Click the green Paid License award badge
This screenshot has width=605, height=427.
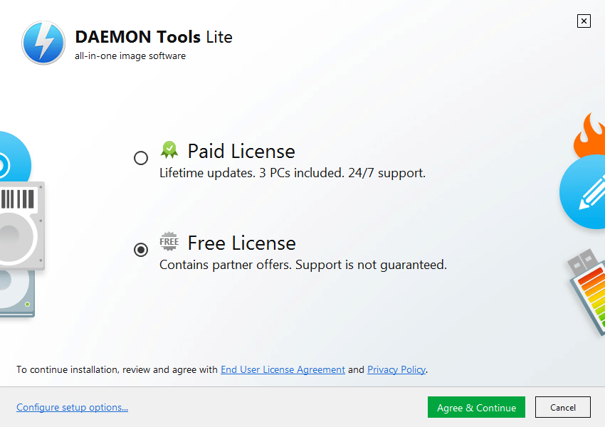tap(169, 149)
